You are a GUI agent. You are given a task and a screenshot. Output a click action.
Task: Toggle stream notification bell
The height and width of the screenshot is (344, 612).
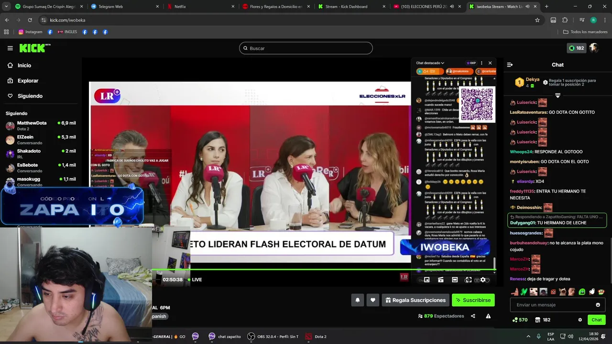(357, 300)
